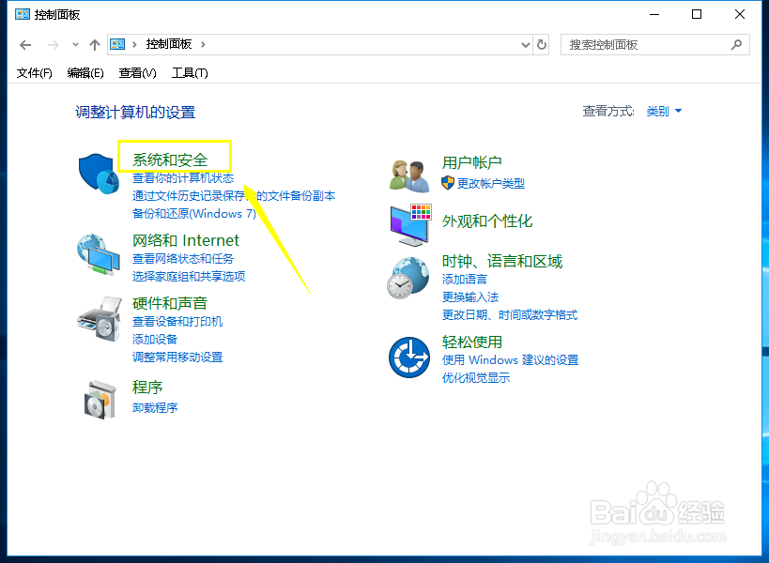Viewport: 769px width, 563px height.
Task: Open the Network and Internet globe icon
Action: point(99,254)
